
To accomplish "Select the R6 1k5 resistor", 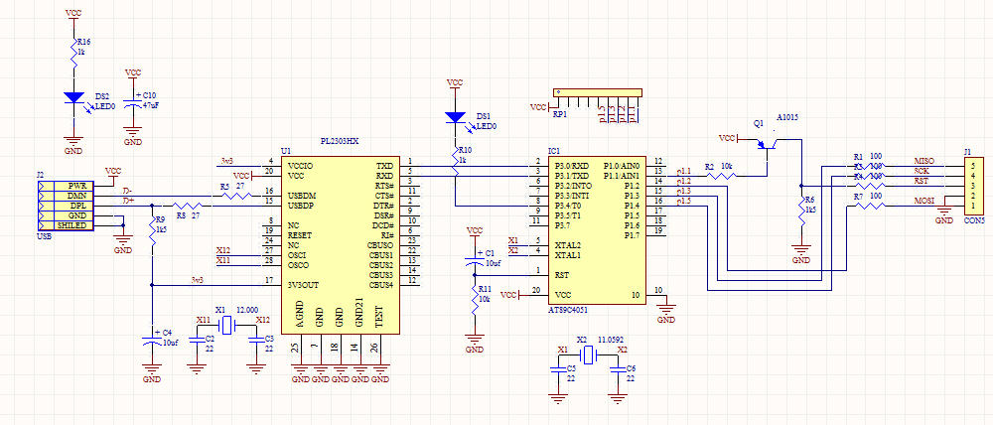I will click(x=800, y=210).
